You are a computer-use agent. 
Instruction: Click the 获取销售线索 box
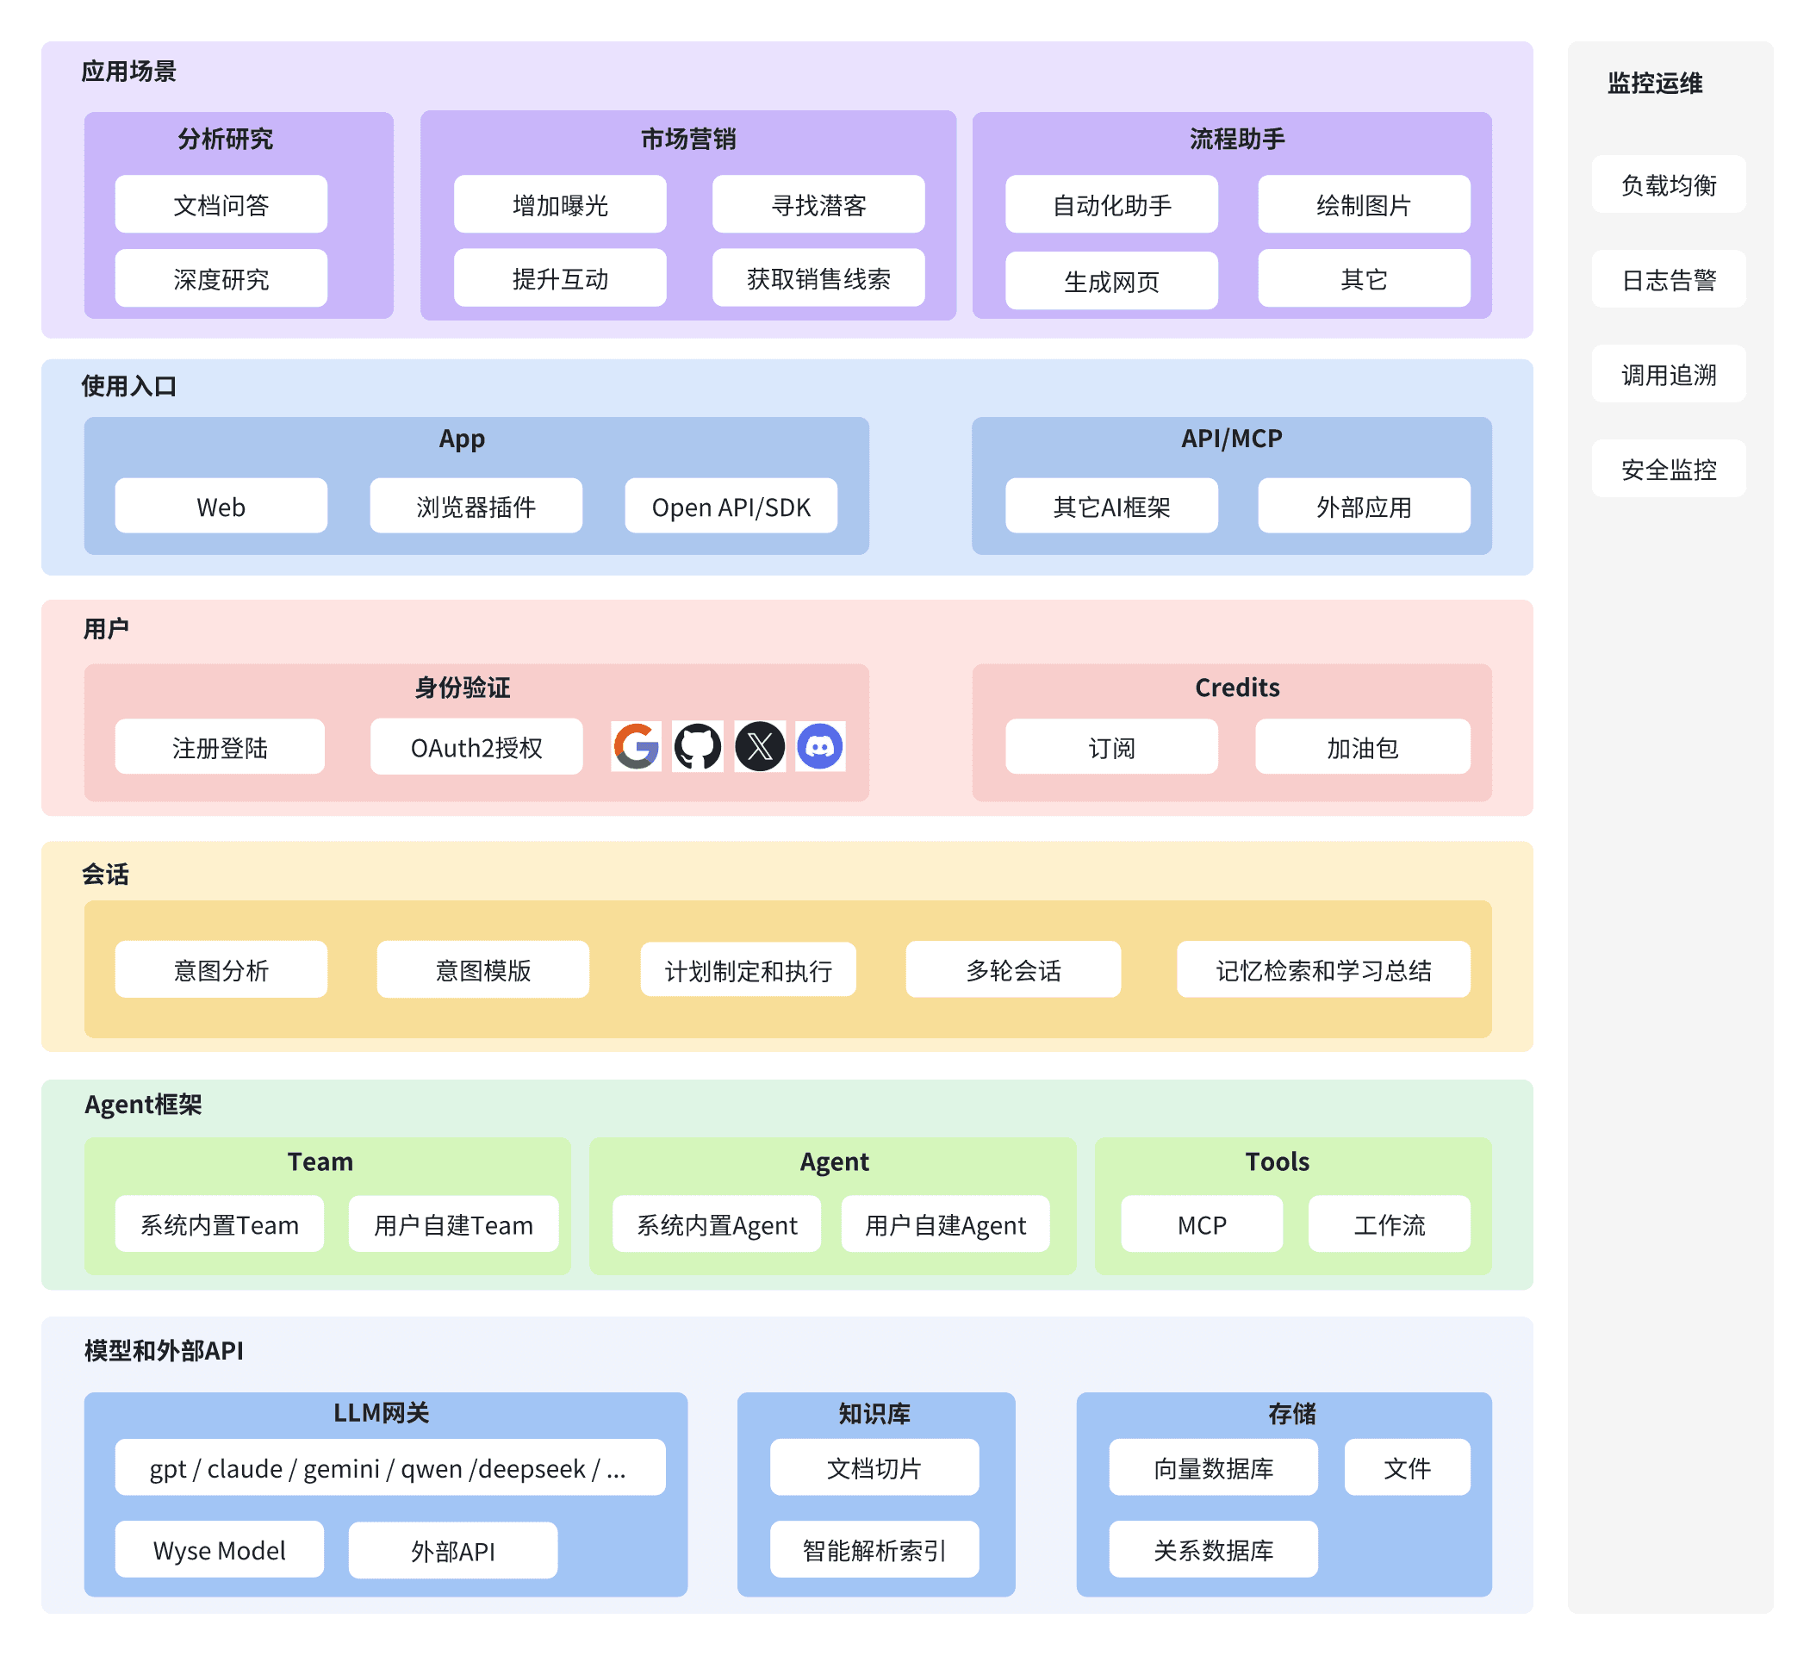[818, 279]
